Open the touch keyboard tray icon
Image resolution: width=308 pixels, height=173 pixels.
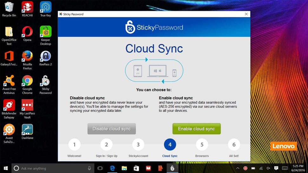pyautogui.click(x=285, y=168)
